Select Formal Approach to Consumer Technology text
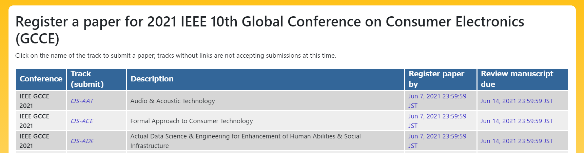This screenshot has height=153, width=584. click(192, 121)
